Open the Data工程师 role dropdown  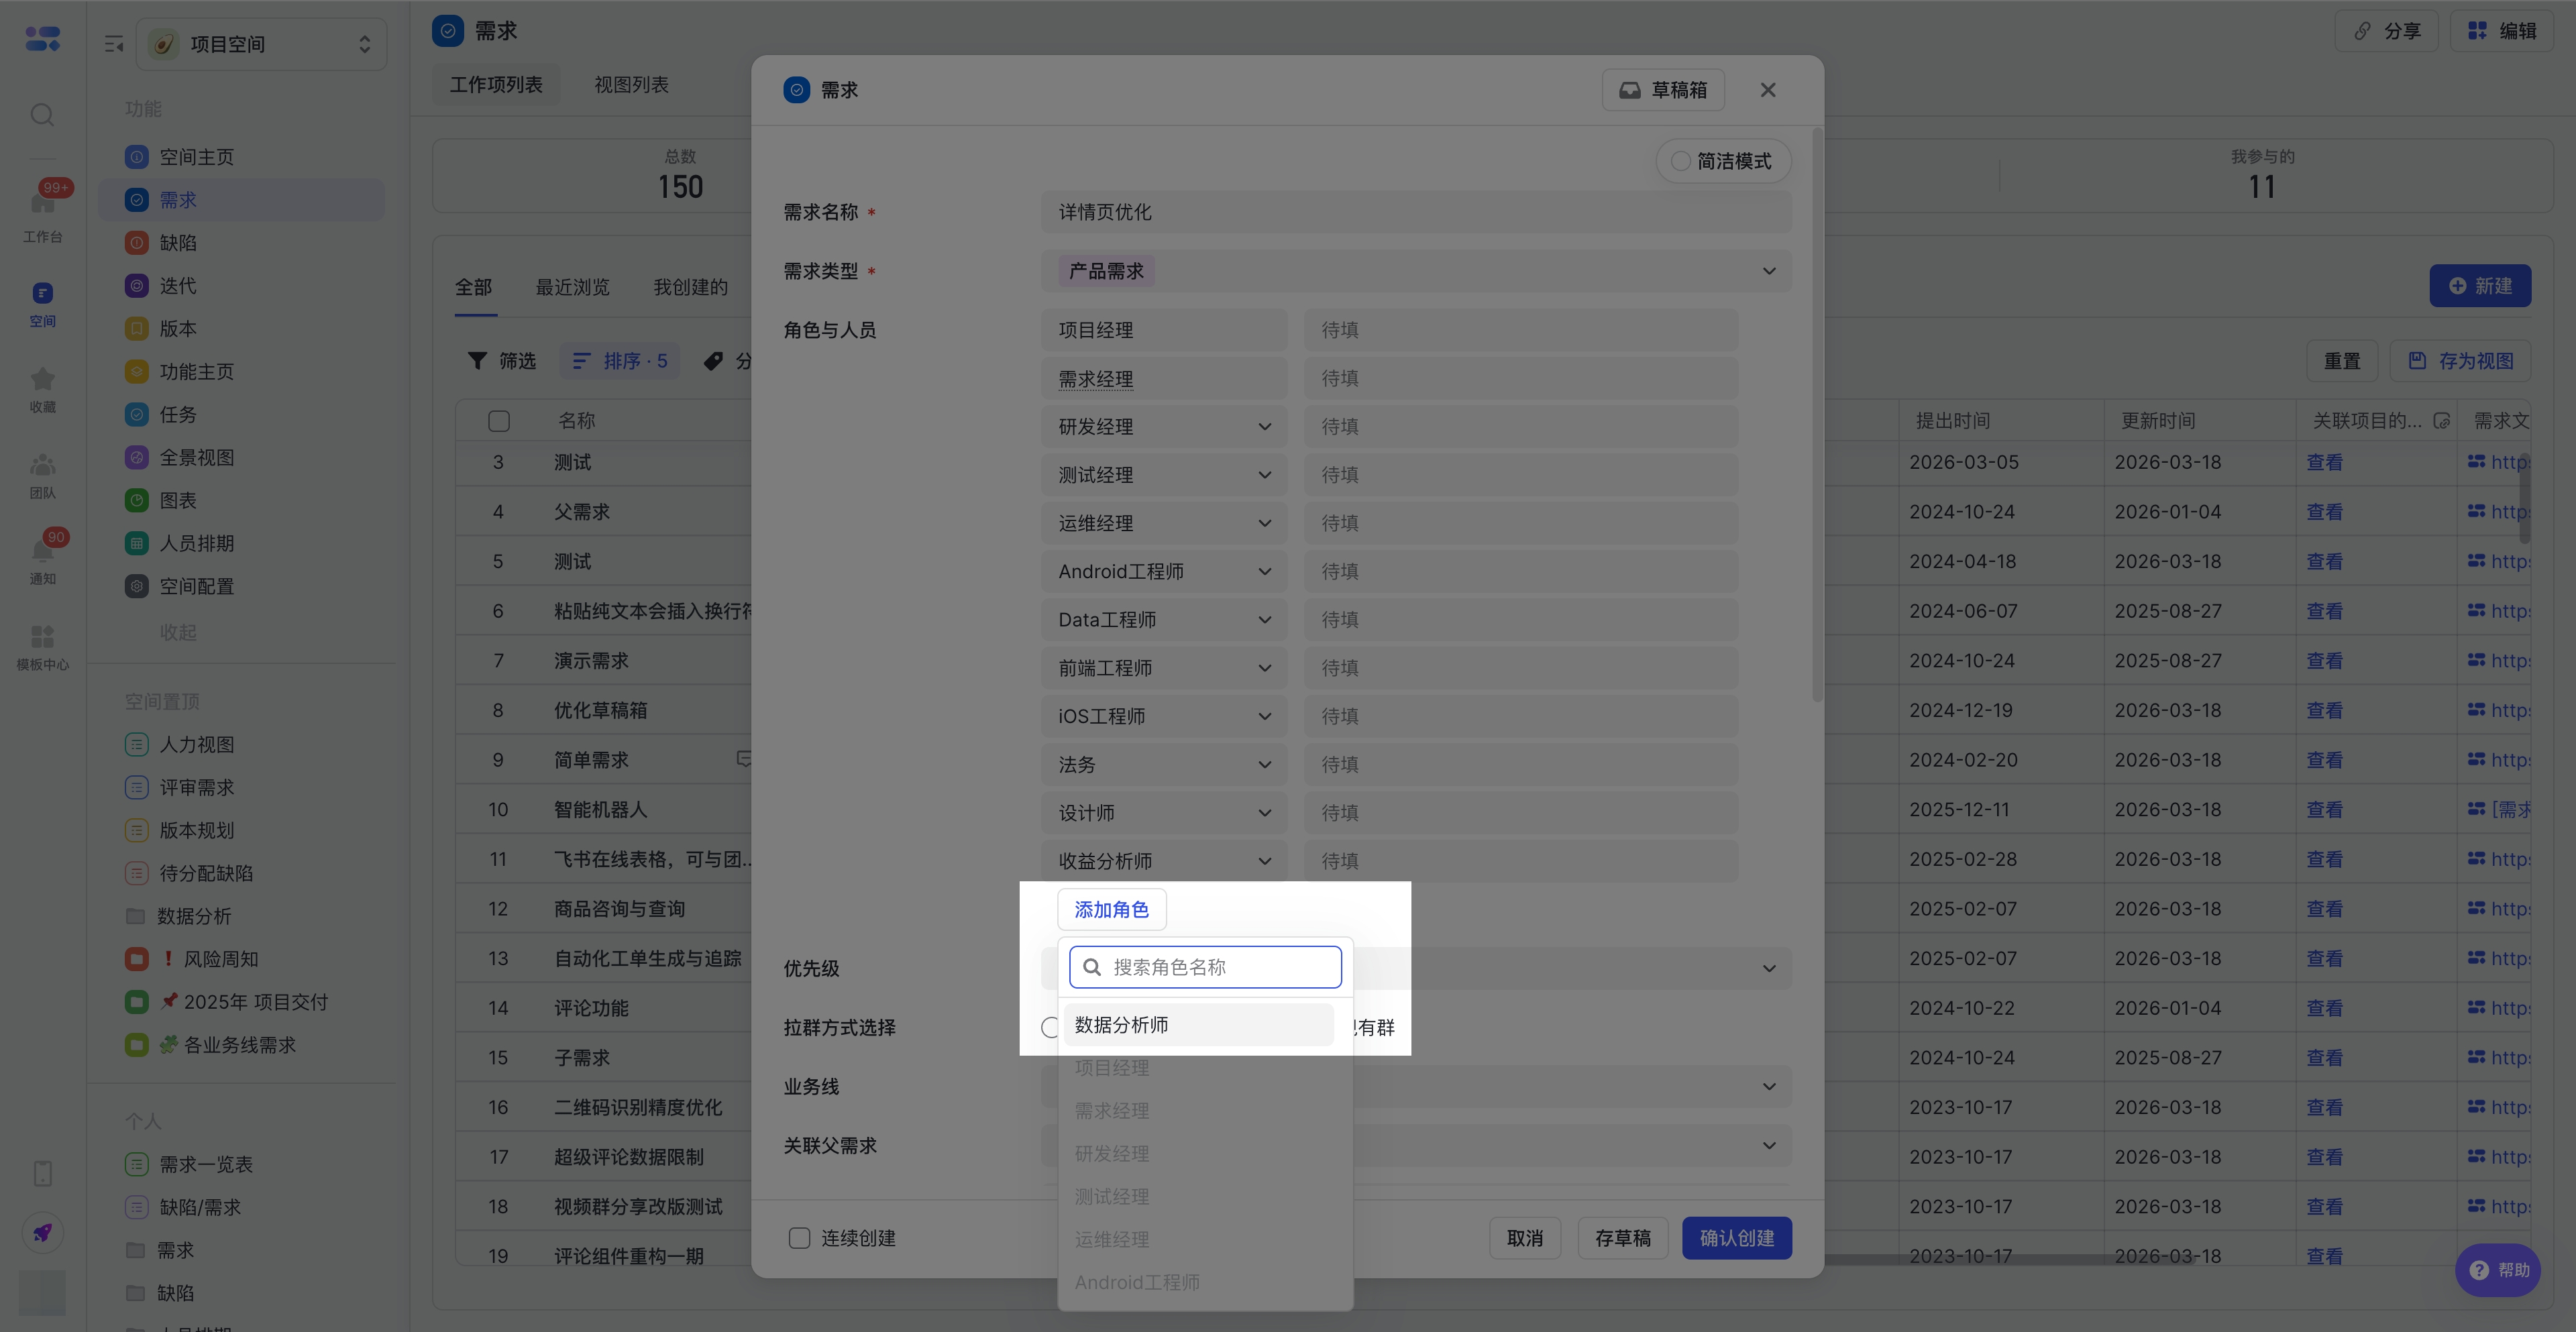coord(1164,620)
